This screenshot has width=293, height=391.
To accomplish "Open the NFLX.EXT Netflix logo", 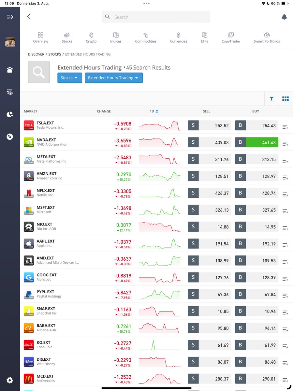I will (x=29, y=193).
